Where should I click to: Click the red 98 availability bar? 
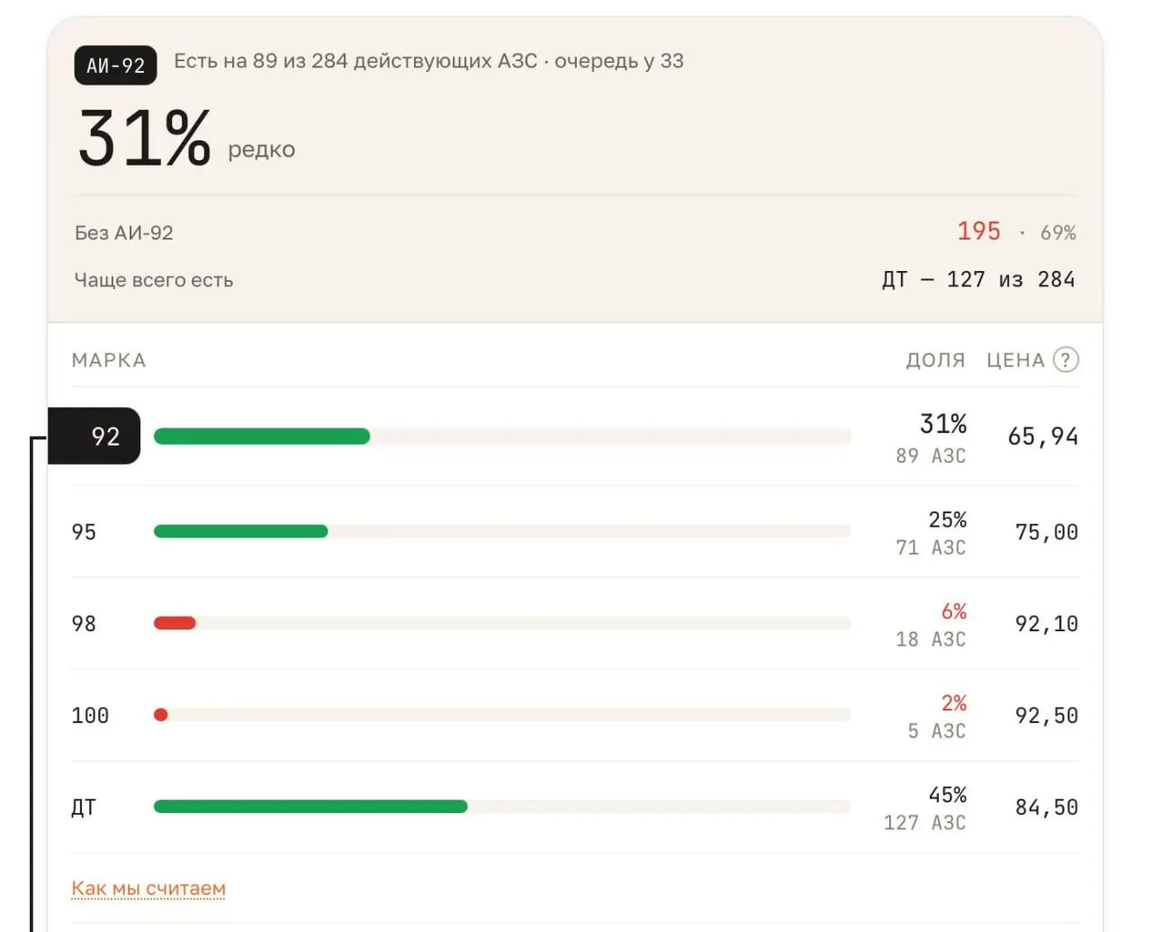click(175, 623)
